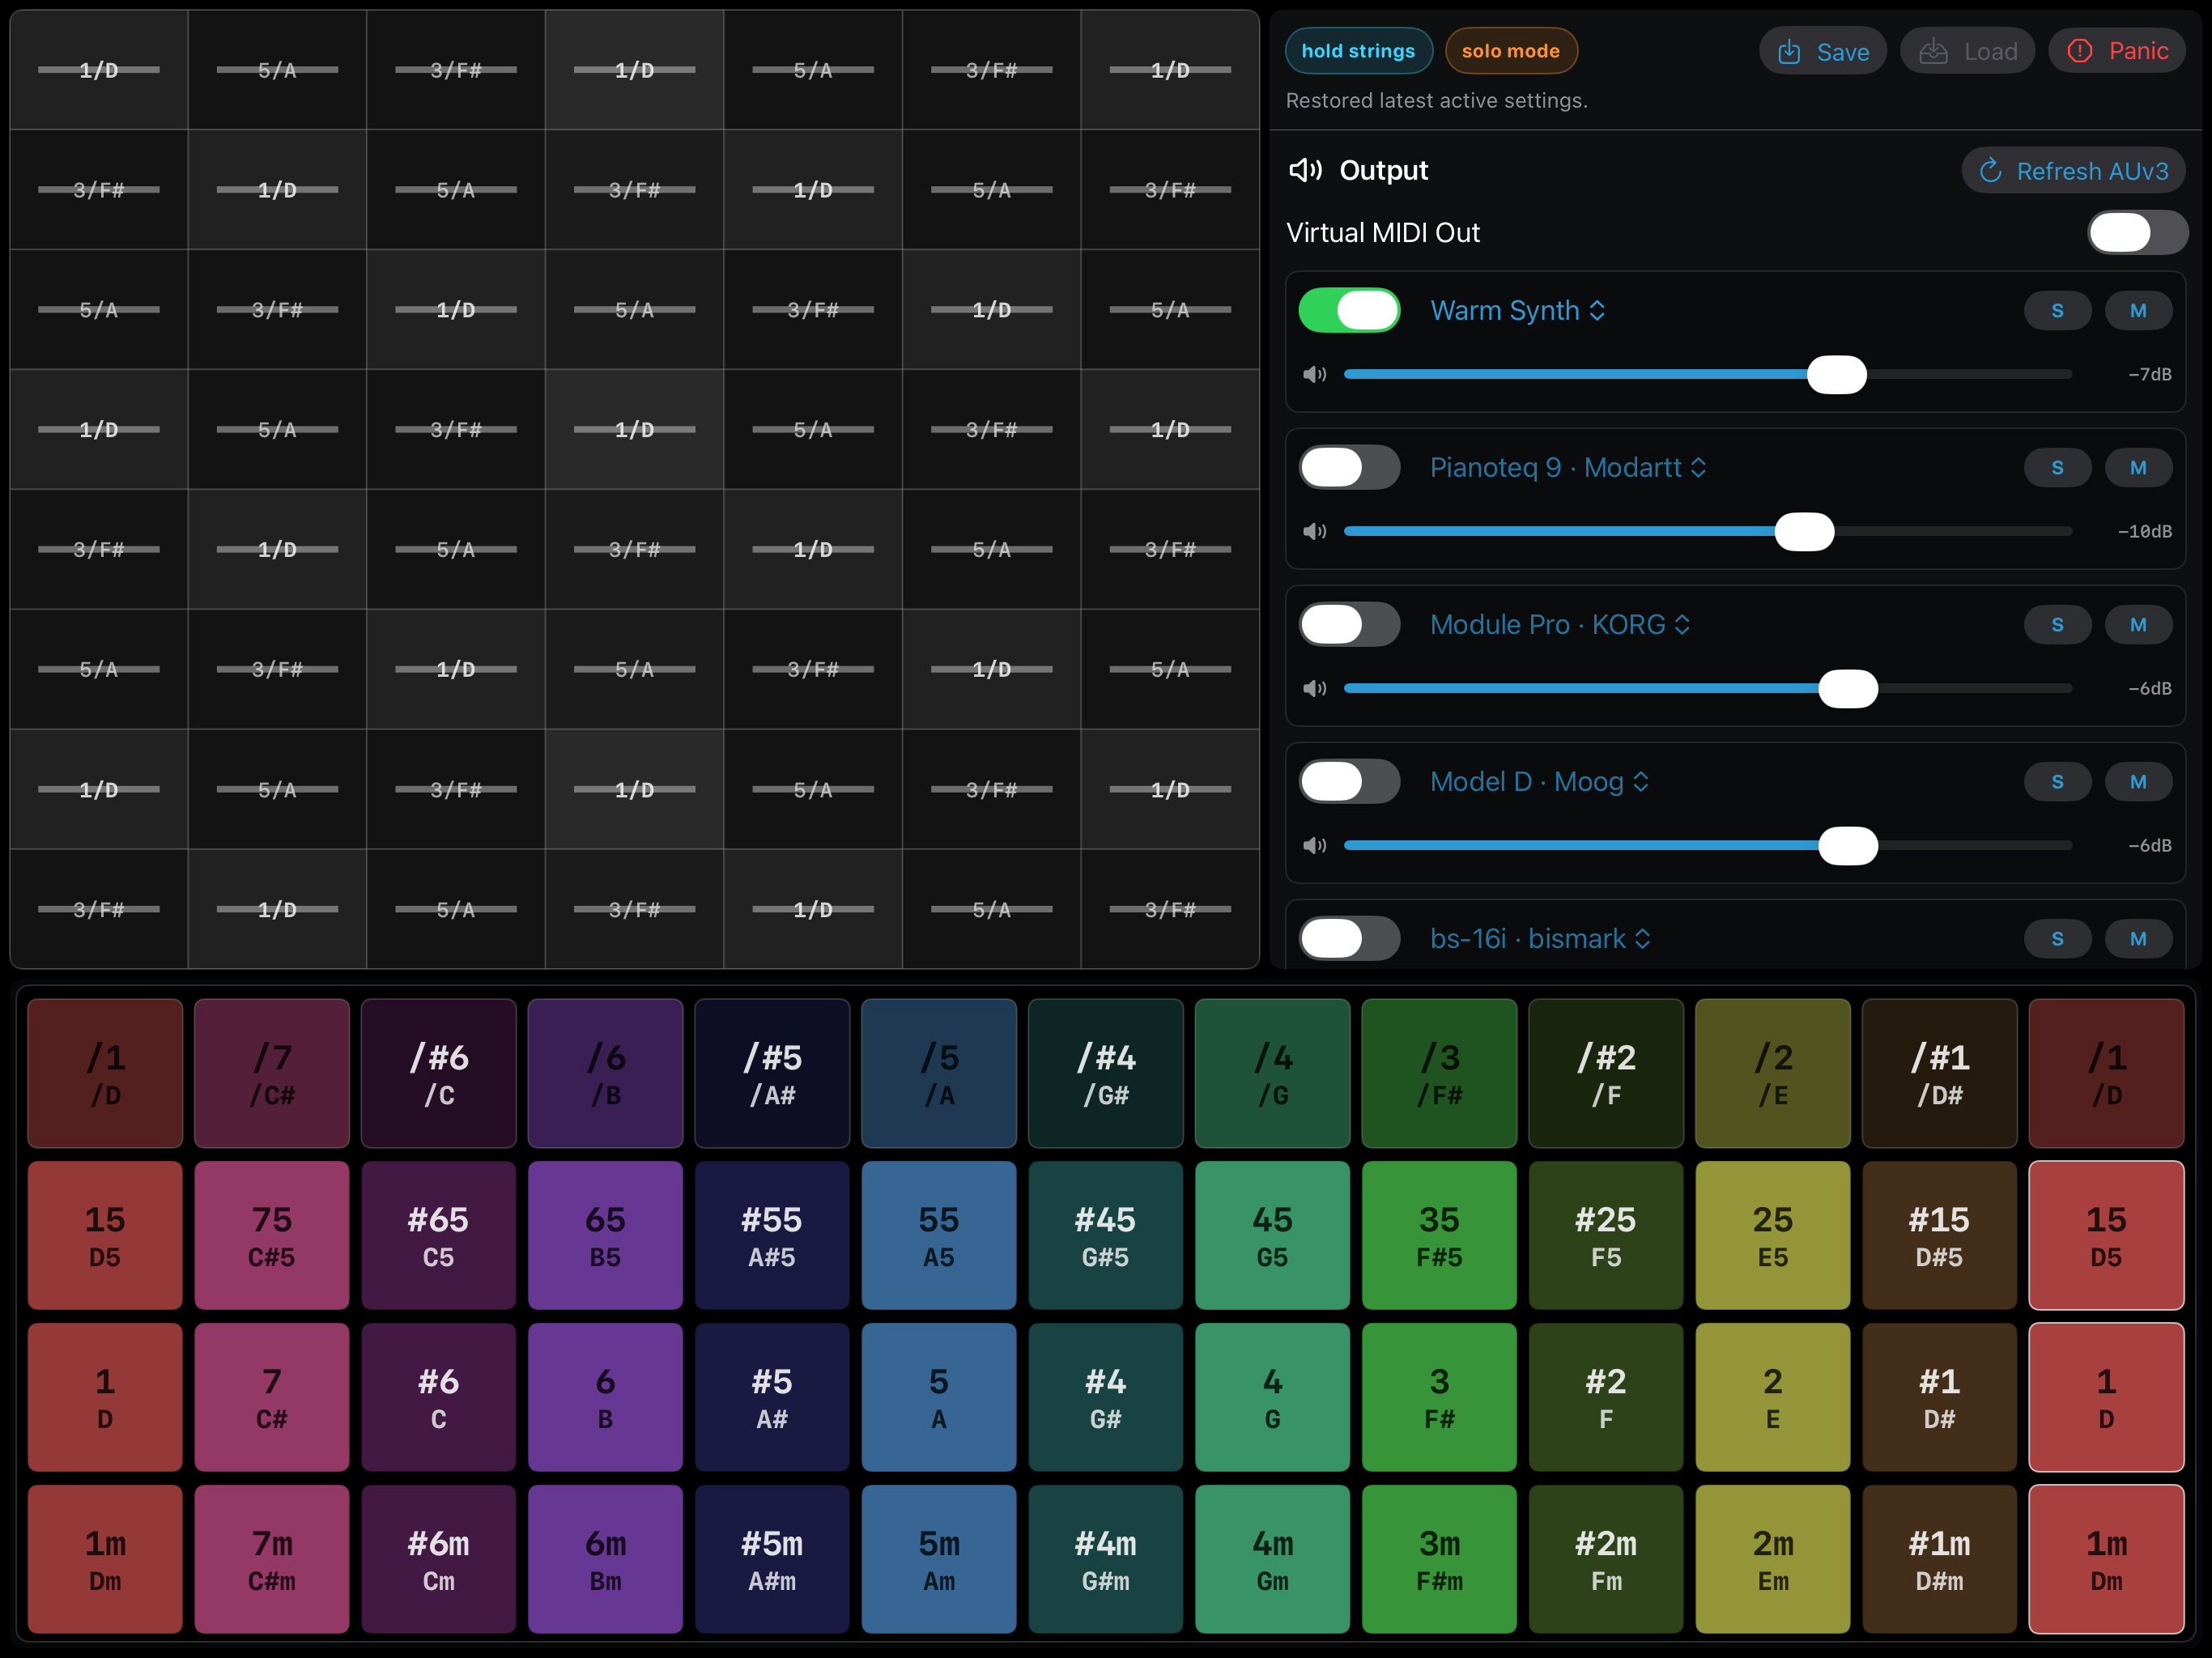The height and width of the screenshot is (1658, 2212).
Task: Open the Warm Synth instrument picker
Action: coord(1518,311)
